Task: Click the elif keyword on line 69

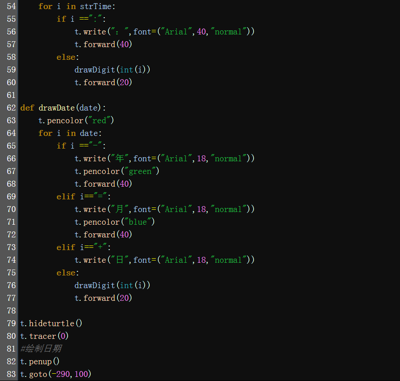Action: [x=65, y=197]
